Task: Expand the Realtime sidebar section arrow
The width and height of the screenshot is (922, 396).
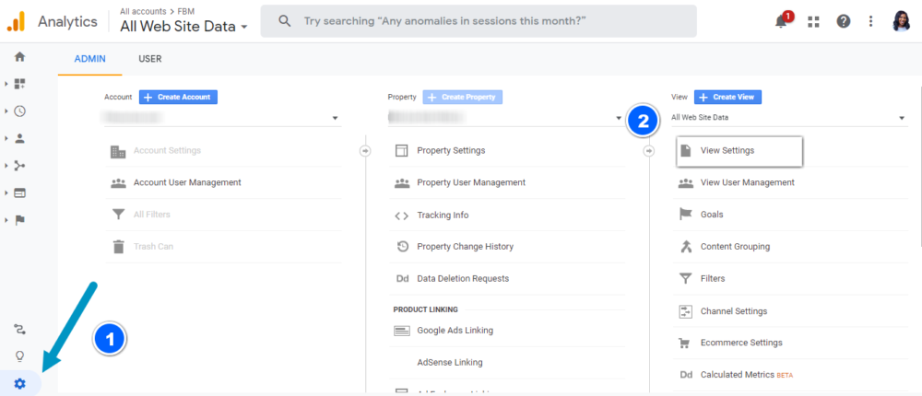Action: point(6,111)
